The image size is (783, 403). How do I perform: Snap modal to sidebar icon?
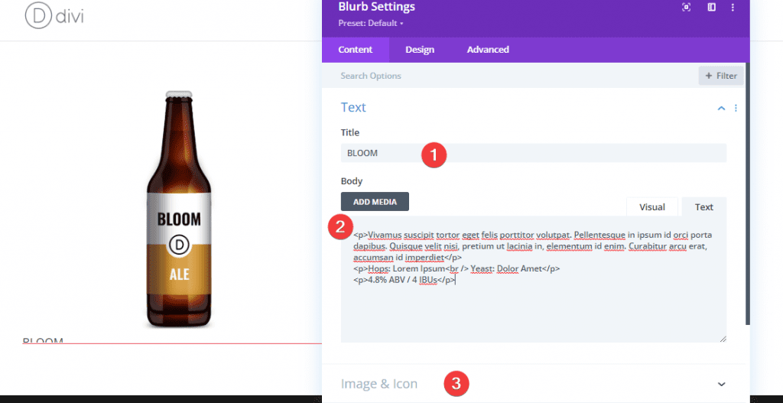[712, 7]
